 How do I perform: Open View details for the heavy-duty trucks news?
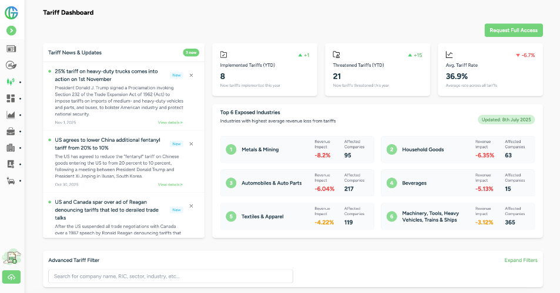pyautogui.click(x=170, y=122)
